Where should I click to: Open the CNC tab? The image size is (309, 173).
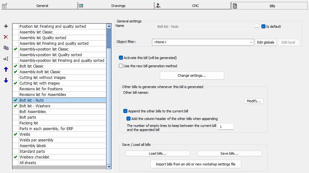(x=193, y=6)
